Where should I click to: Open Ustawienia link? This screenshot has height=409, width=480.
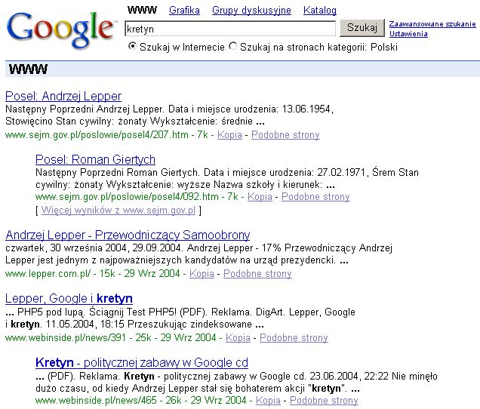(x=408, y=34)
